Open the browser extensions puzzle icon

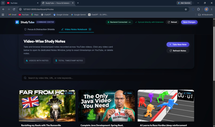pyautogui.click(x=198, y=9)
